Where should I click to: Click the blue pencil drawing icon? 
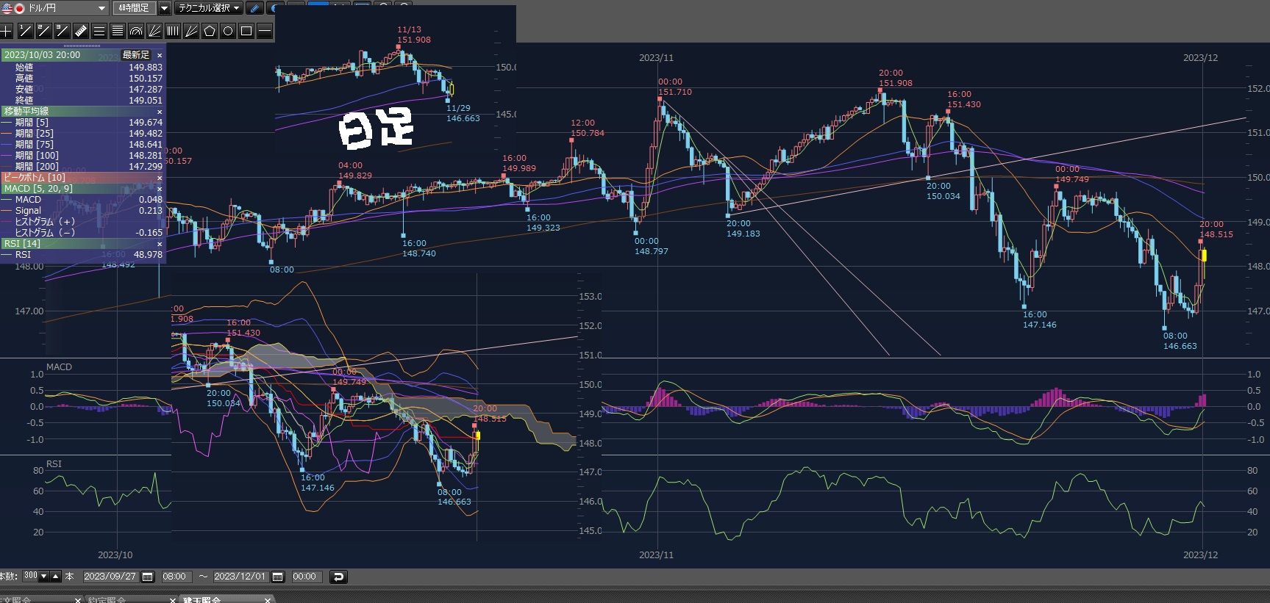pyautogui.click(x=254, y=8)
